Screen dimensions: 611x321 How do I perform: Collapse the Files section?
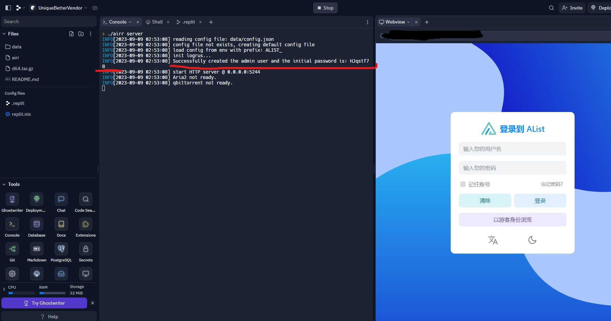(x=4, y=34)
